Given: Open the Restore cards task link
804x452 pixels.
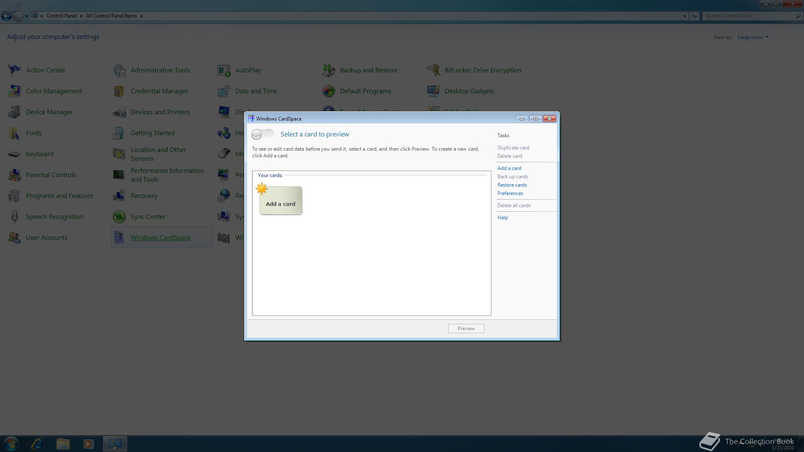Looking at the screenshot, I should point(512,185).
